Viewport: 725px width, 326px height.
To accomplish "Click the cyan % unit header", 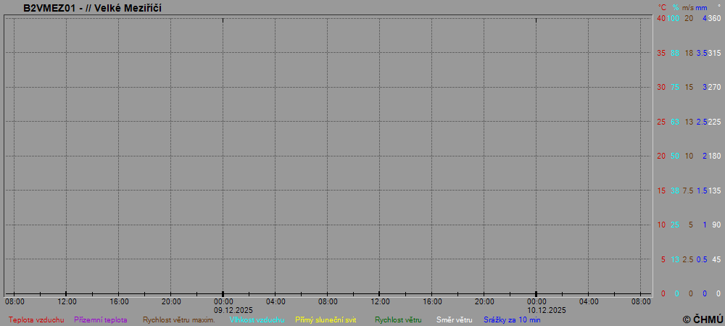I will coord(676,7).
